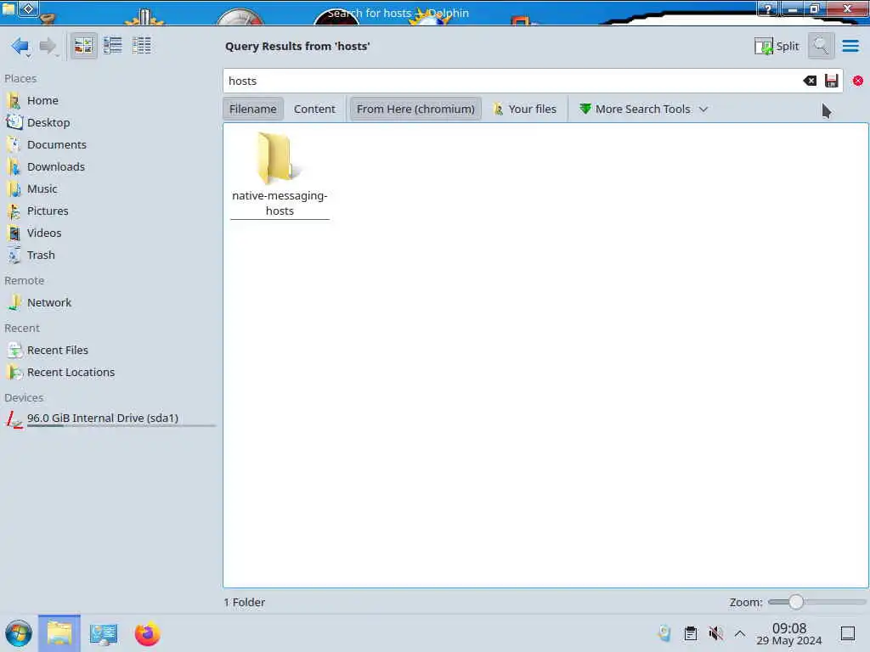Launch Firefox from the taskbar
Screen dimensions: 870x652
point(147,633)
